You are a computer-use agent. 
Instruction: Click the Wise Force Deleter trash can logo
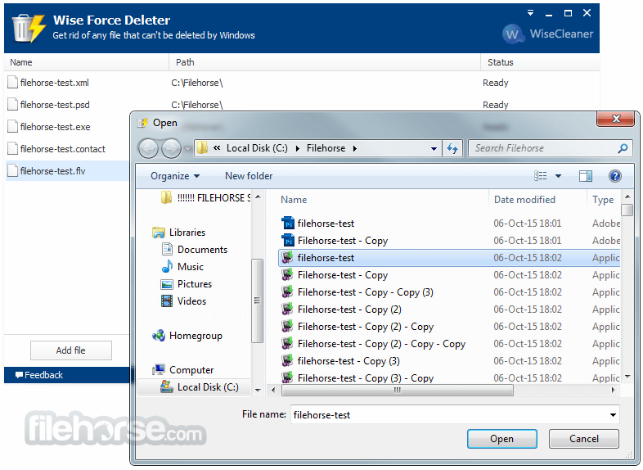click(x=28, y=28)
